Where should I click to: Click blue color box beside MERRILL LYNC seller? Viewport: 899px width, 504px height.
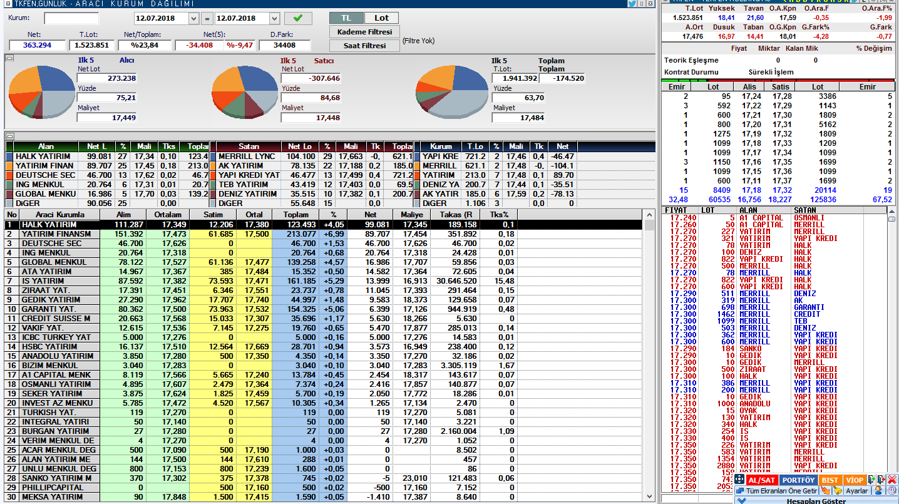(213, 156)
